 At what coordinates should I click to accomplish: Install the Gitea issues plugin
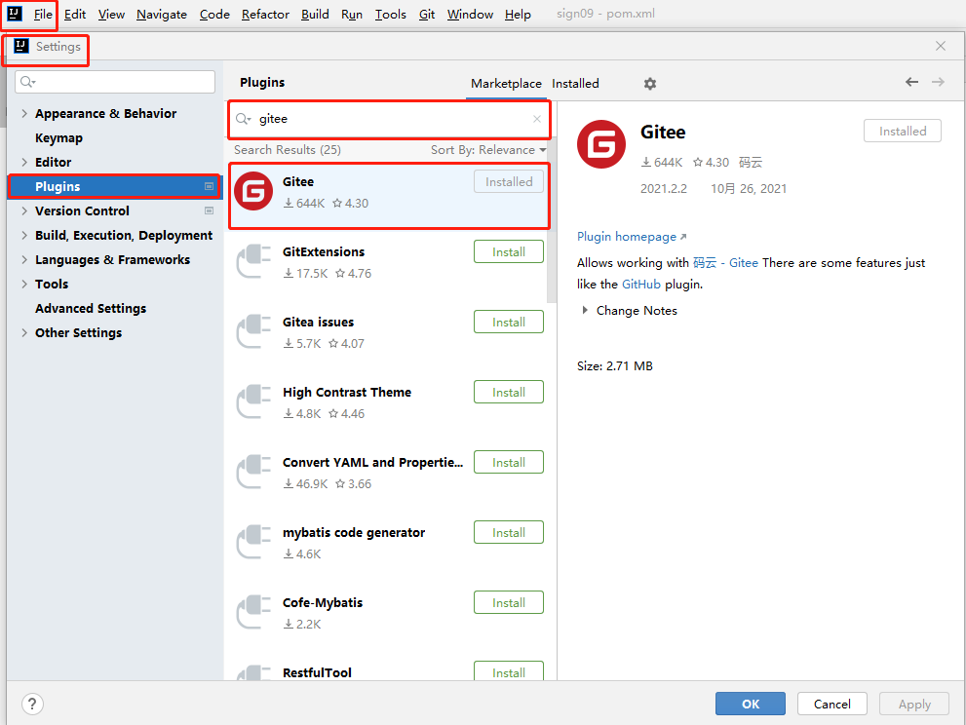coord(508,323)
